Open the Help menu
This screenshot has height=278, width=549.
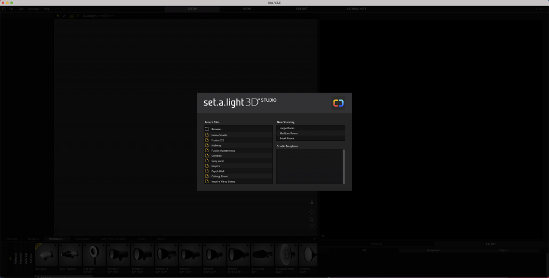coord(47,9)
